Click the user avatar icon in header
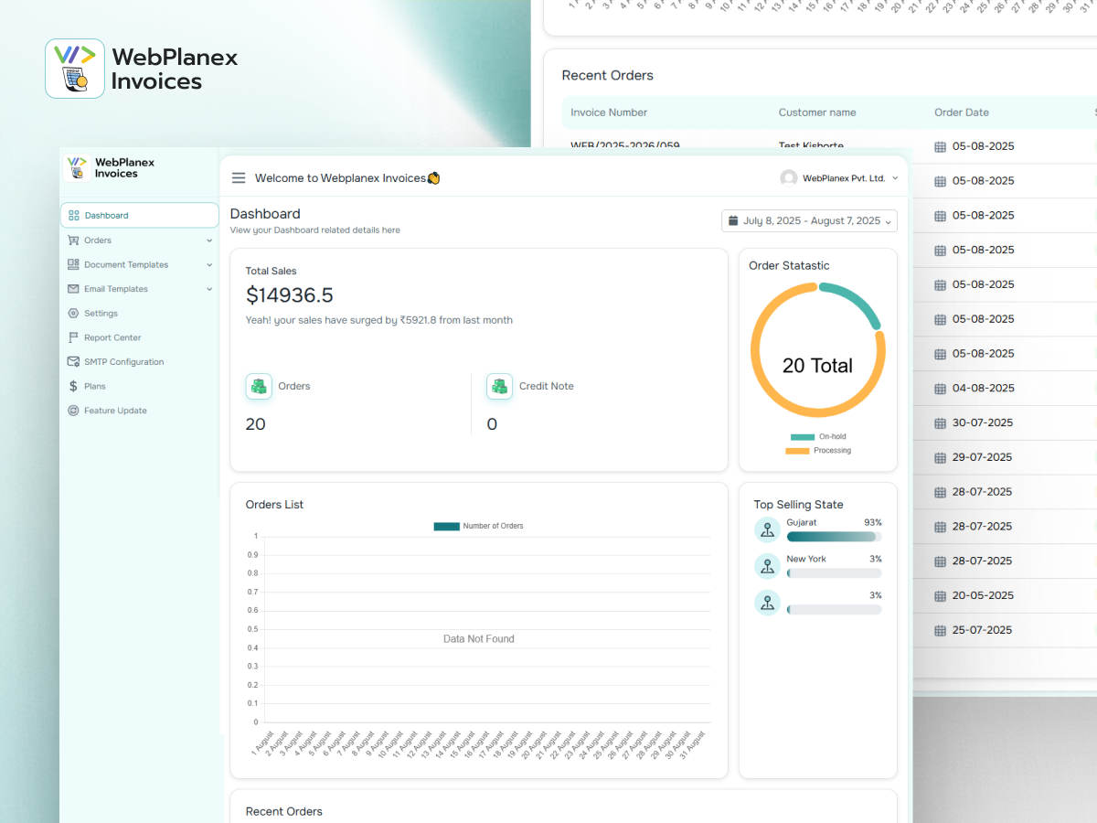 click(789, 178)
